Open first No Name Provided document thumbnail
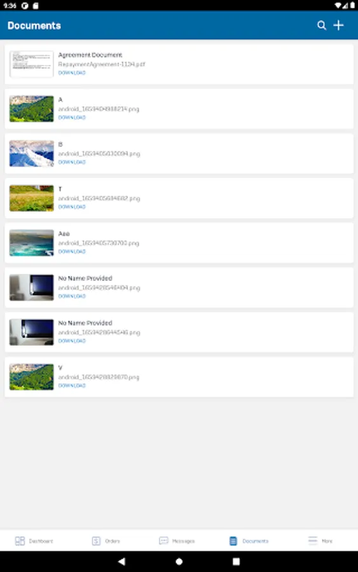358x572 pixels. 31,287
